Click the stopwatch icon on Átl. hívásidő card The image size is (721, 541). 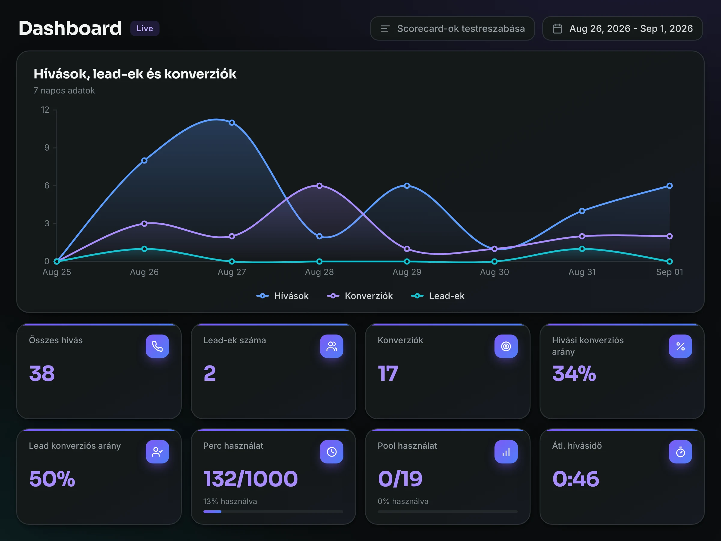tap(680, 452)
